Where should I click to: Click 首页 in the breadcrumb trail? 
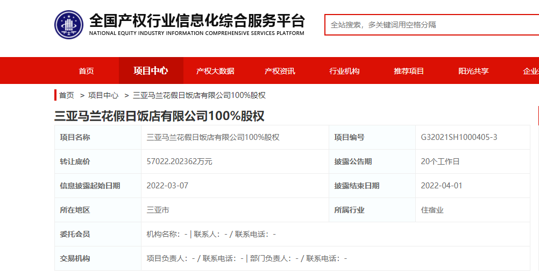point(67,95)
